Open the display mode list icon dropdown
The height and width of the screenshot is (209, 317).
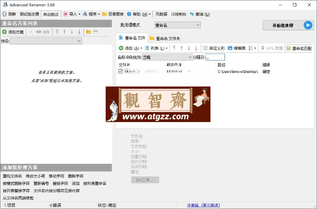click(252, 48)
